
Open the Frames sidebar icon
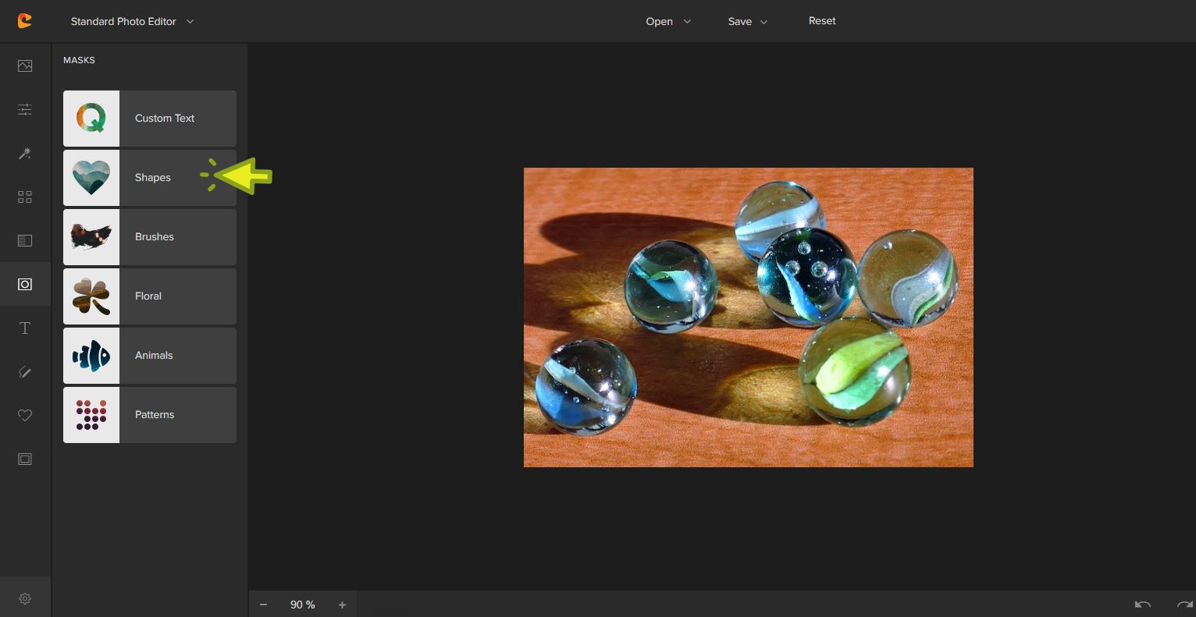pos(25,459)
